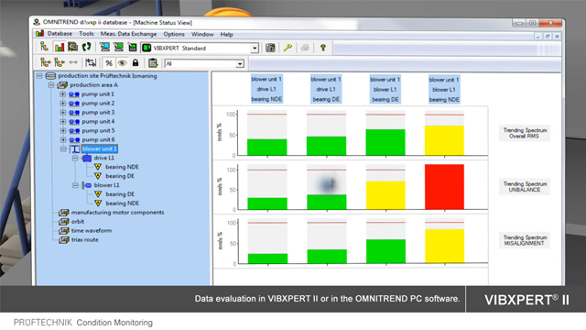The height and width of the screenshot is (330, 586).
Task: Click the green footprints route icon
Action: pos(87,47)
